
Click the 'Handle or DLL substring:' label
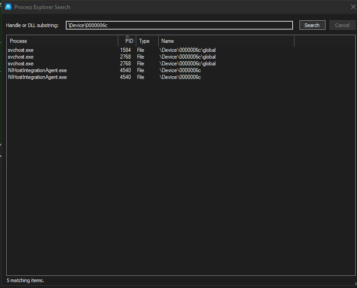coord(32,25)
